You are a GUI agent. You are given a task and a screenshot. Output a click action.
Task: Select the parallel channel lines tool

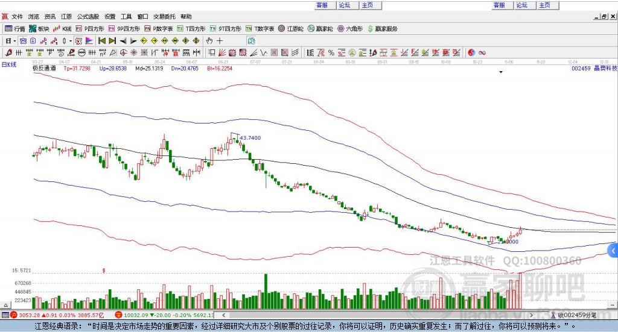pos(295,52)
